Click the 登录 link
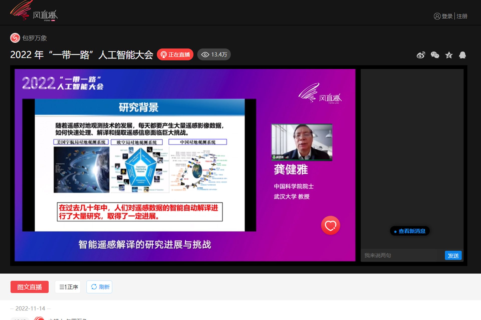Image resolution: width=481 pixels, height=320 pixels. (x=447, y=16)
